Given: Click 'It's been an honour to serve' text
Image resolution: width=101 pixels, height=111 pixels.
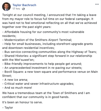Looking at the screenshot, I should click(23, 102).
